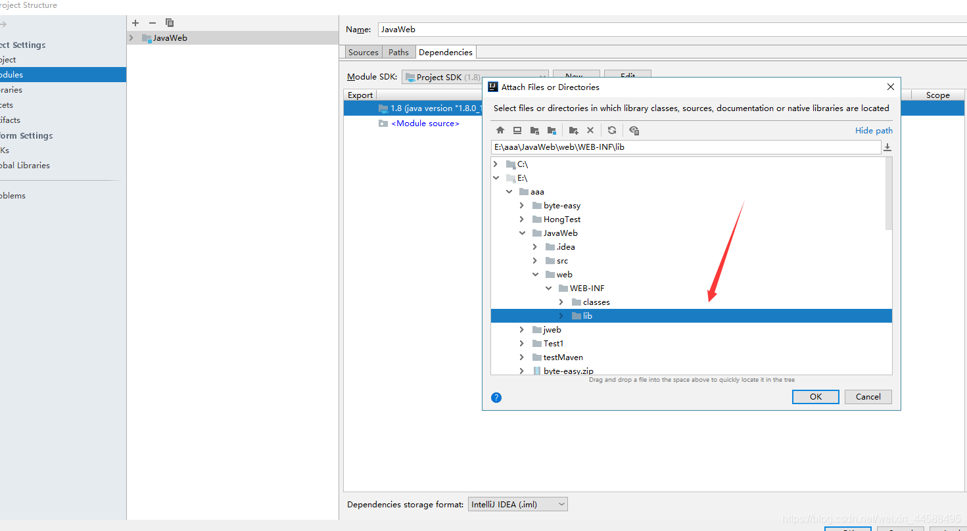The height and width of the screenshot is (531, 967).
Task: Remove module with minus icon
Action: tap(153, 22)
